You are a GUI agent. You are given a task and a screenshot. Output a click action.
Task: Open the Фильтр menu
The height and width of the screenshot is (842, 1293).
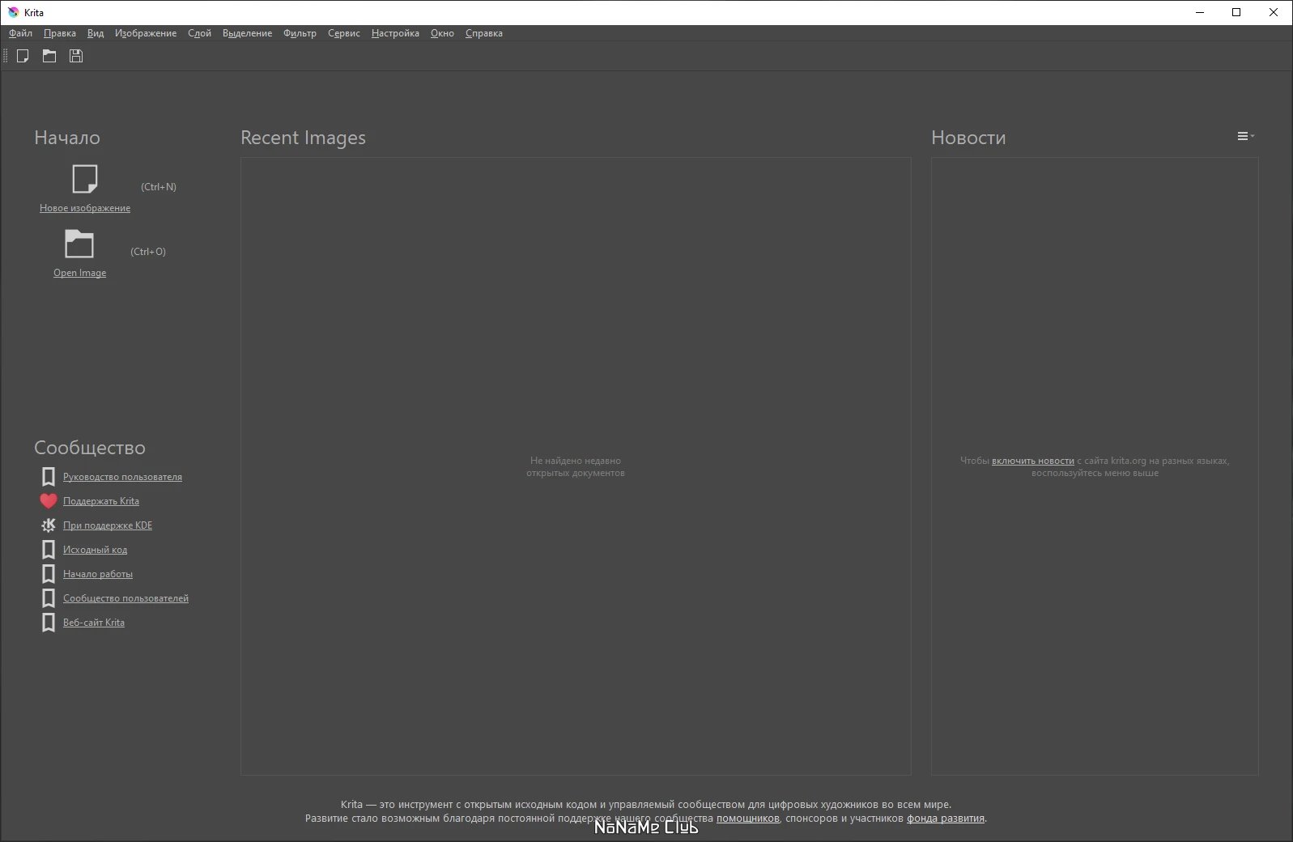pos(300,33)
